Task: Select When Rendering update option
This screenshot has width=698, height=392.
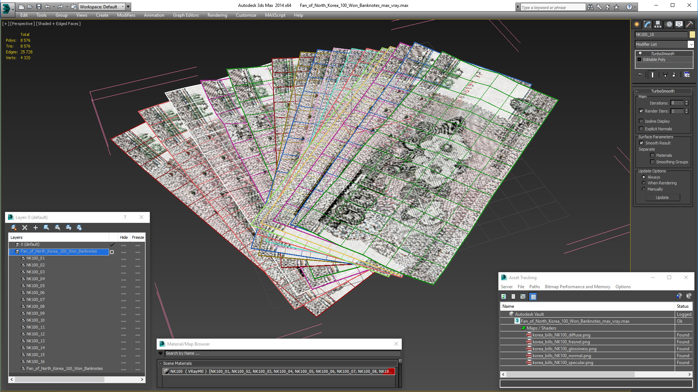Action: (x=643, y=183)
